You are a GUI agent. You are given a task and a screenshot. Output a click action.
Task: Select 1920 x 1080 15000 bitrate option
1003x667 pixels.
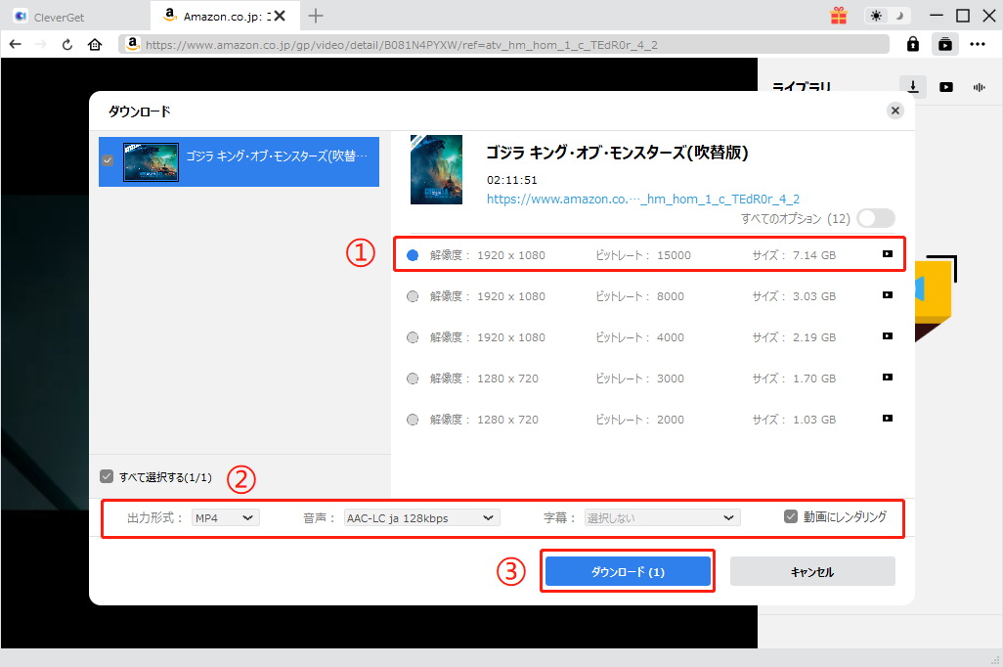(x=413, y=255)
